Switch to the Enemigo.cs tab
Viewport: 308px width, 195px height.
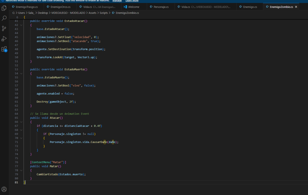click(250, 7)
